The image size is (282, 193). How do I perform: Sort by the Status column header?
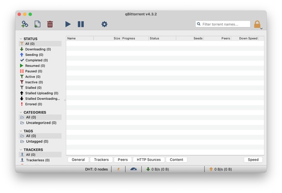coord(162,38)
